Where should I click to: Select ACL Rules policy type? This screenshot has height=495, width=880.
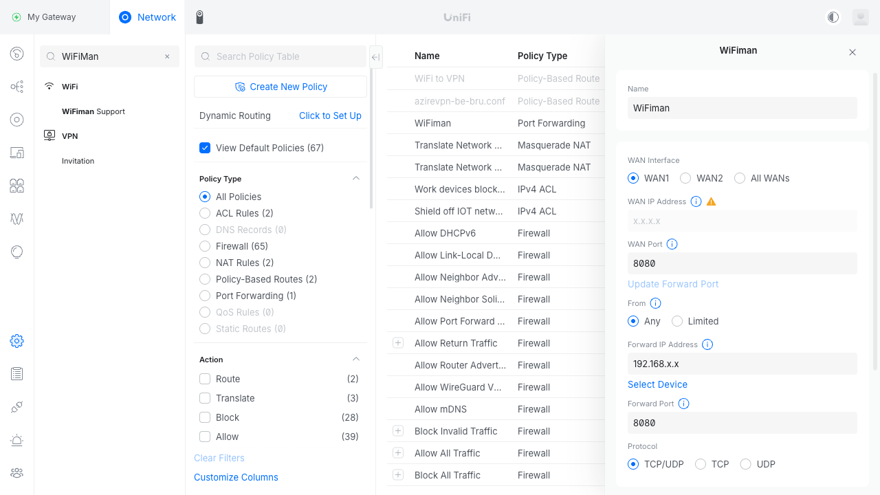coord(205,213)
